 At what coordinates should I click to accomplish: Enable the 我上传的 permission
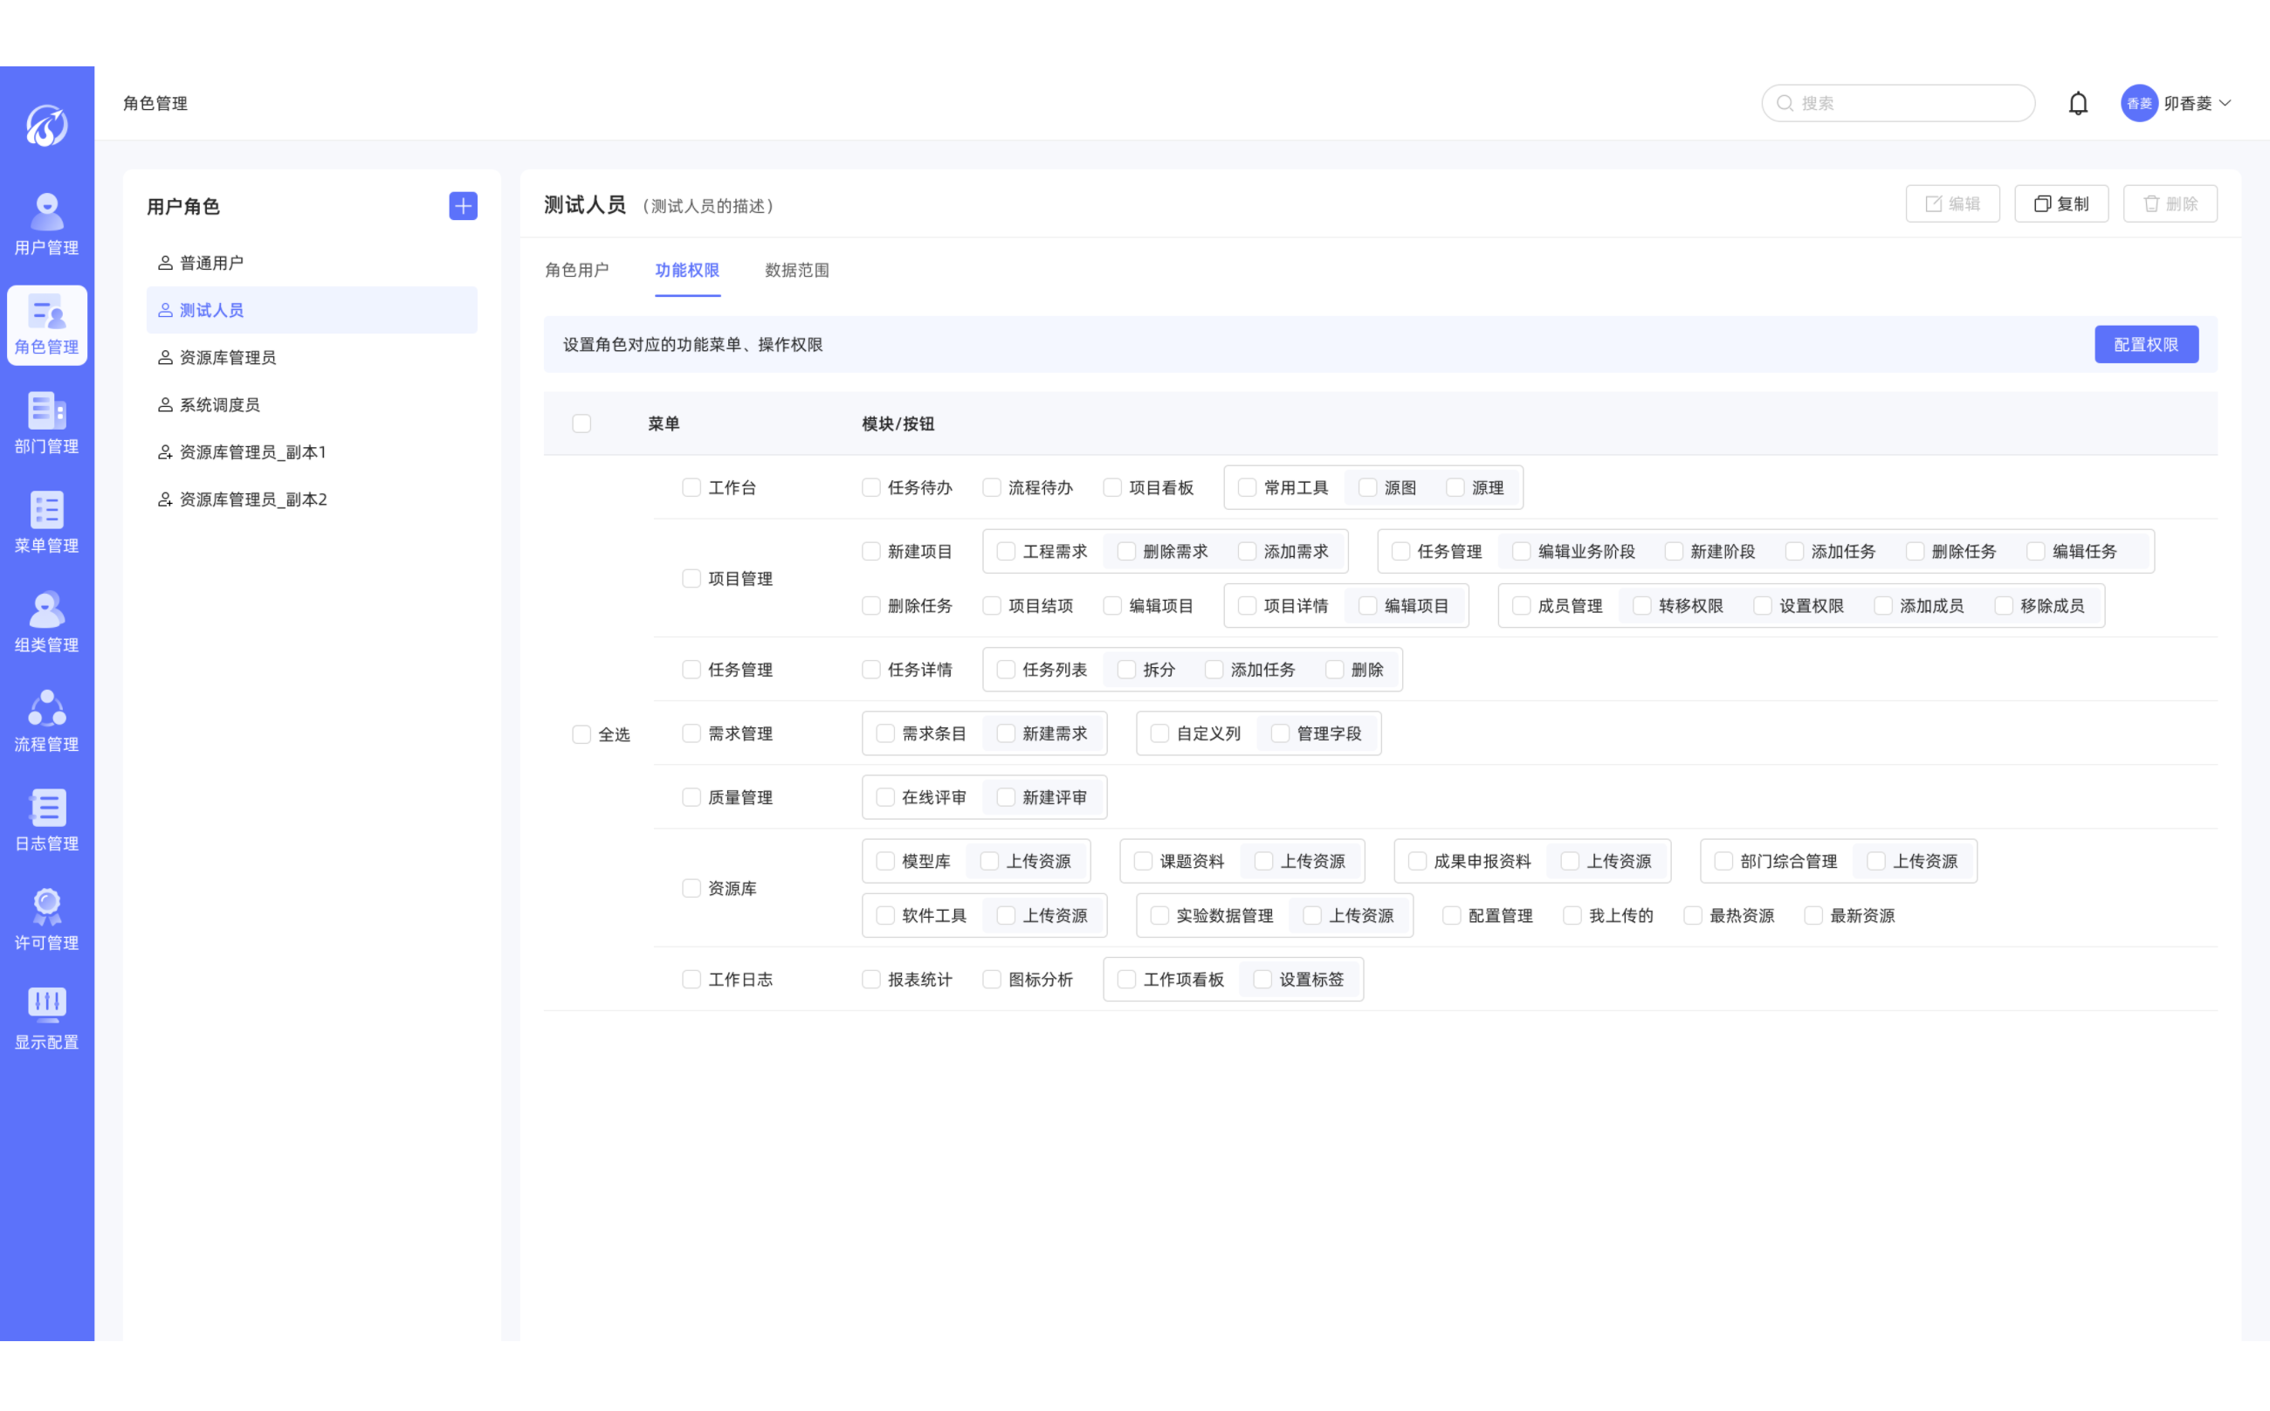coord(1572,915)
